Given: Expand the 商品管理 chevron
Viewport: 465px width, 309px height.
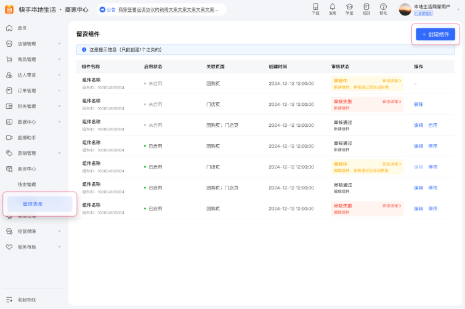Looking at the screenshot, I should pyautogui.click(x=59, y=59).
